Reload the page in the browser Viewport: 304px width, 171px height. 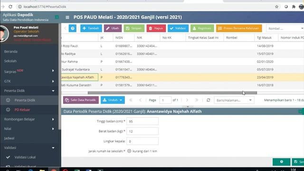tap(10, 7)
